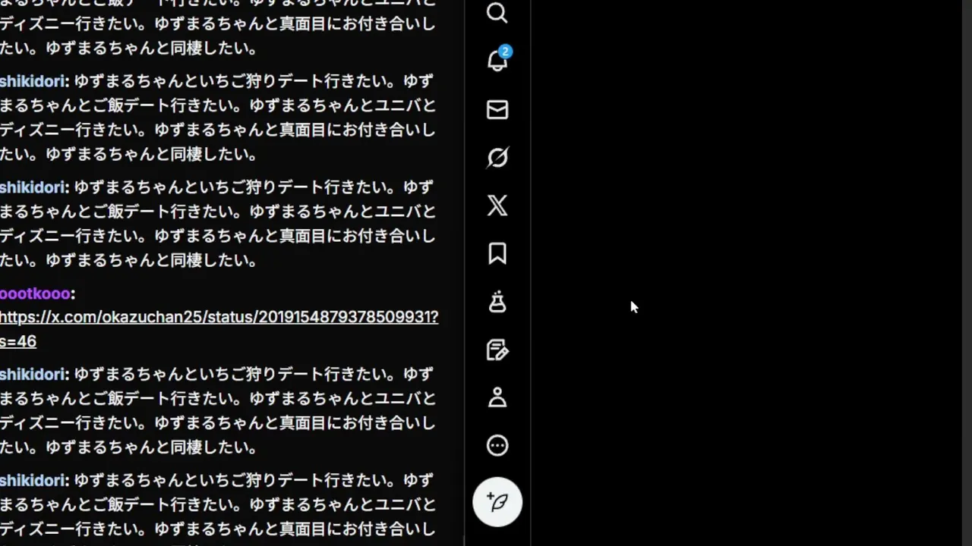Click the shikidori username right after the x.com link

33,375
